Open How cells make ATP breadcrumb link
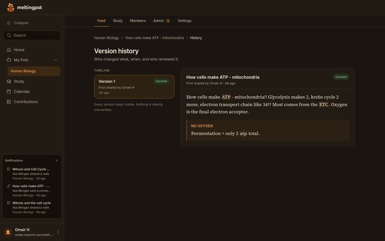The height and width of the screenshot is (241, 385). point(154,38)
